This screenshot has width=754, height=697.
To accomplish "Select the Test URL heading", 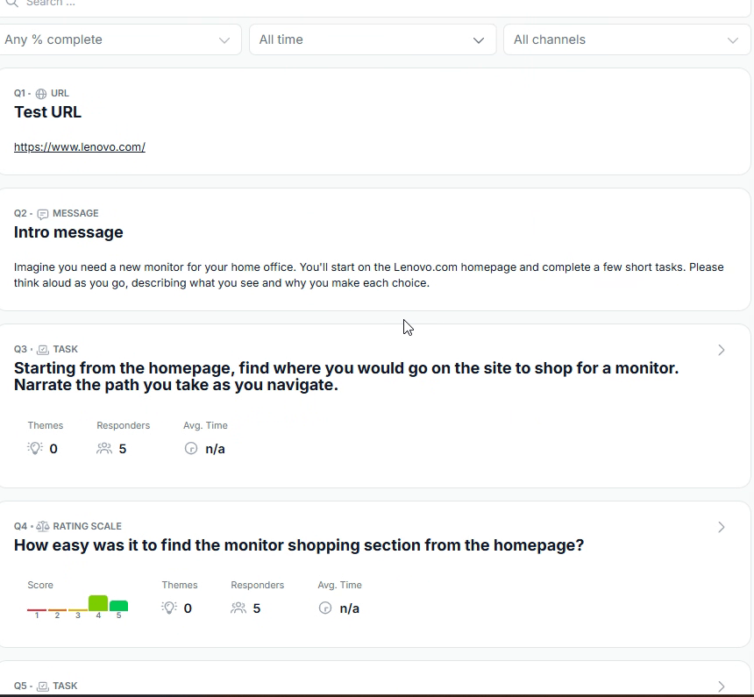I will [x=47, y=112].
